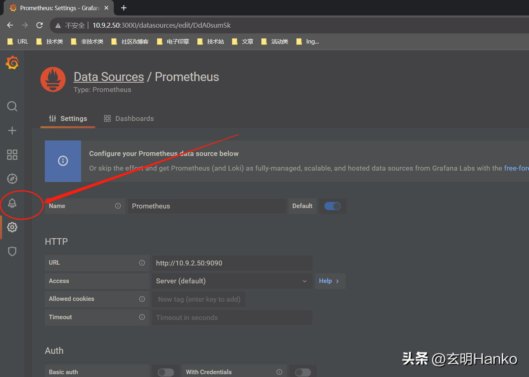This screenshot has width=529, height=377.
Task: Open the 活动类 bookmark folder
Action: click(x=275, y=42)
